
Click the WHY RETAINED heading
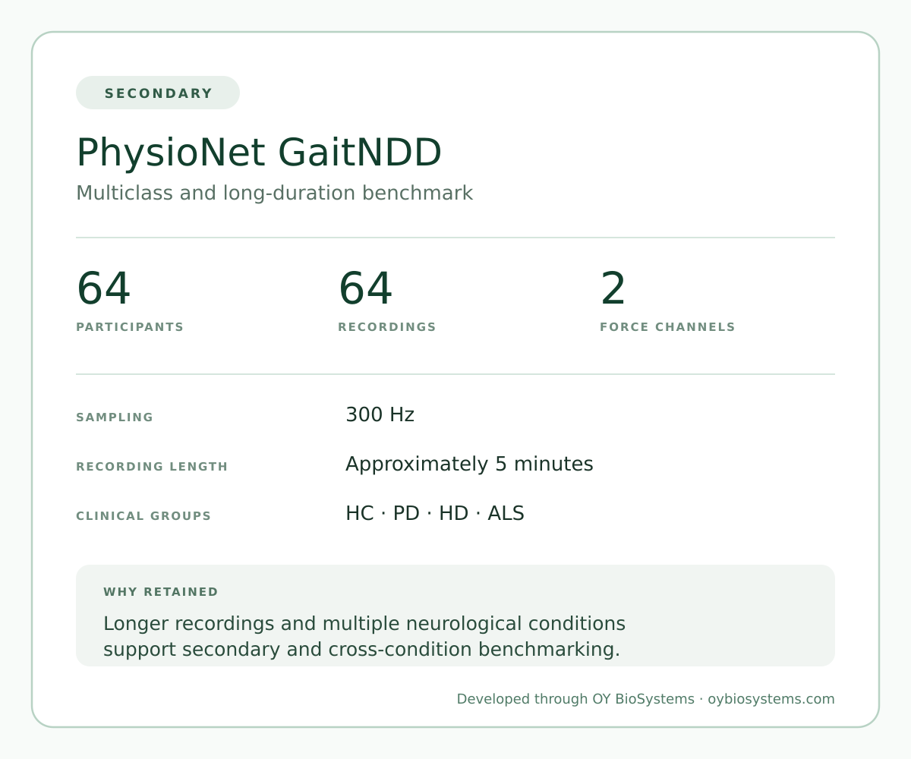click(x=161, y=592)
